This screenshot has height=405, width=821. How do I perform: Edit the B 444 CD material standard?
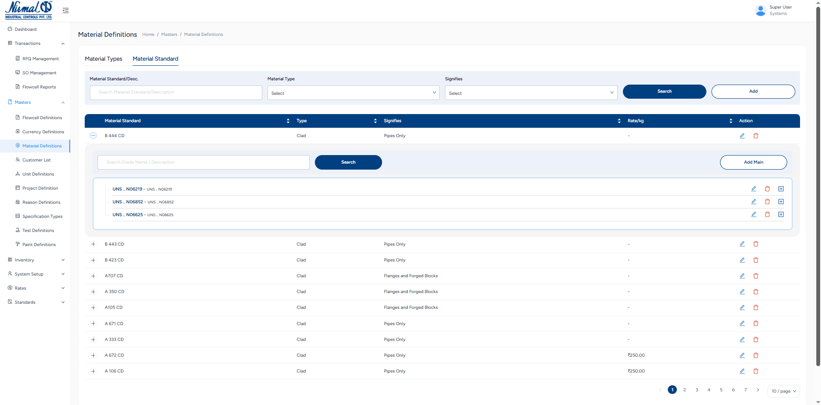click(742, 135)
